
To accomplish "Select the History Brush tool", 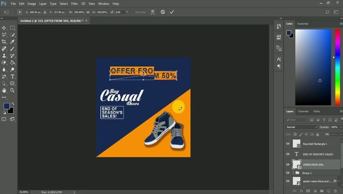I will 12,56.
